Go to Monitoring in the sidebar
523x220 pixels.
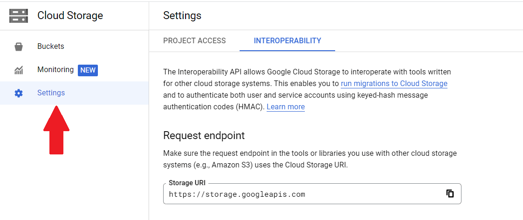[55, 70]
